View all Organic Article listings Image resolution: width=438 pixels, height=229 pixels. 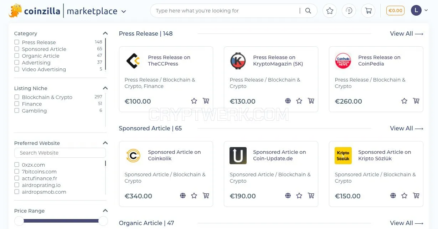(407, 223)
